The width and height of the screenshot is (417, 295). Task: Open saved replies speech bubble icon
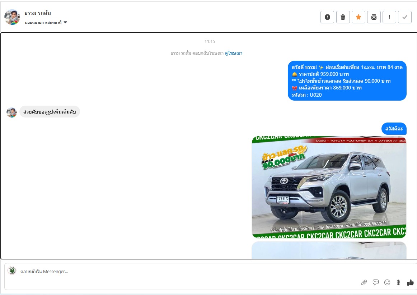pos(375,282)
